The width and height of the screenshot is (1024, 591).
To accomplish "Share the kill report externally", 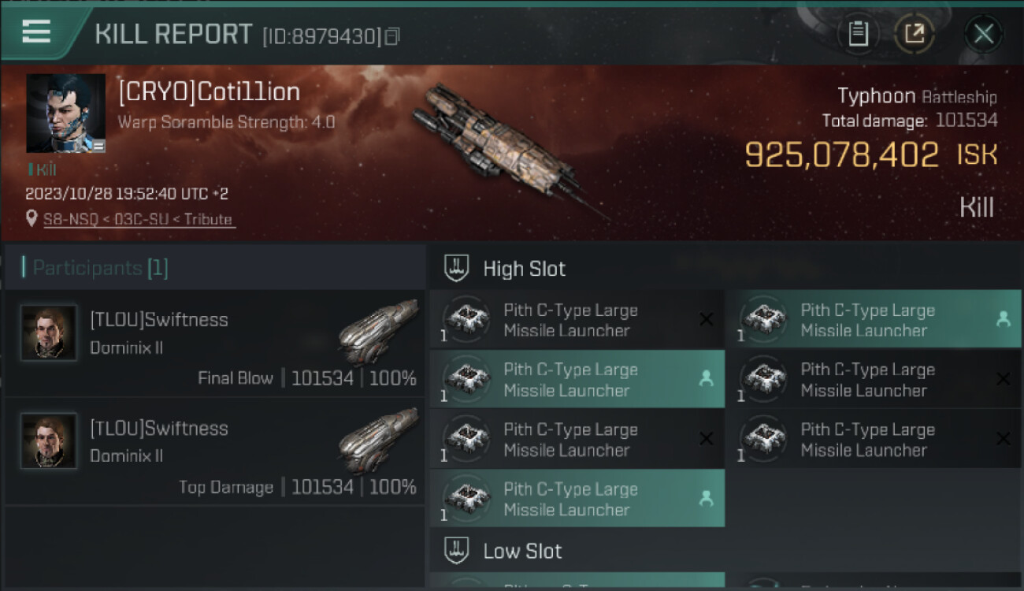I will click(x=915, y=34).
